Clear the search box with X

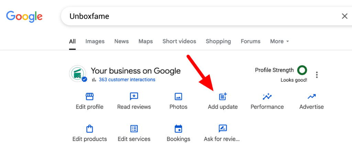coord(344,16)
